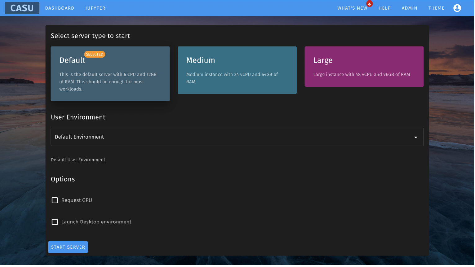The width and height of the screenshot is (475, 267).
Task: Click the 'Options' heading
Action: point(63,180)
